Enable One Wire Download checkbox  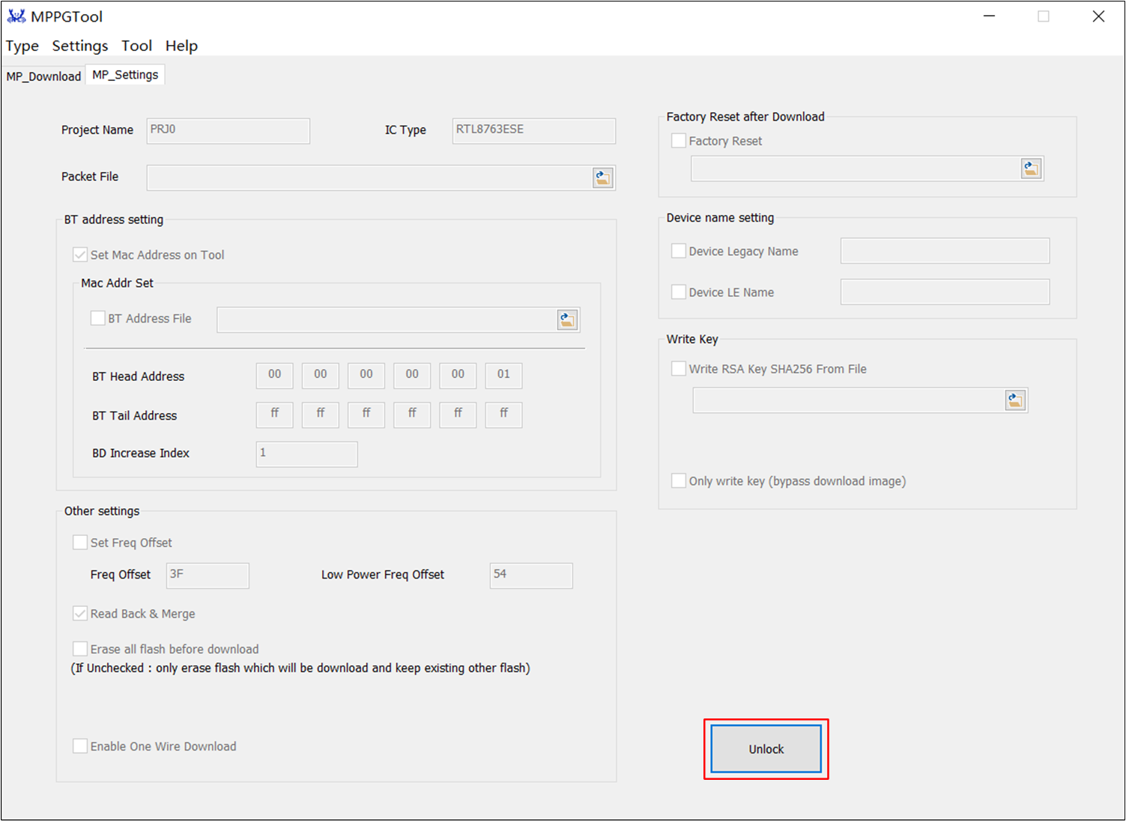point(80,746)
